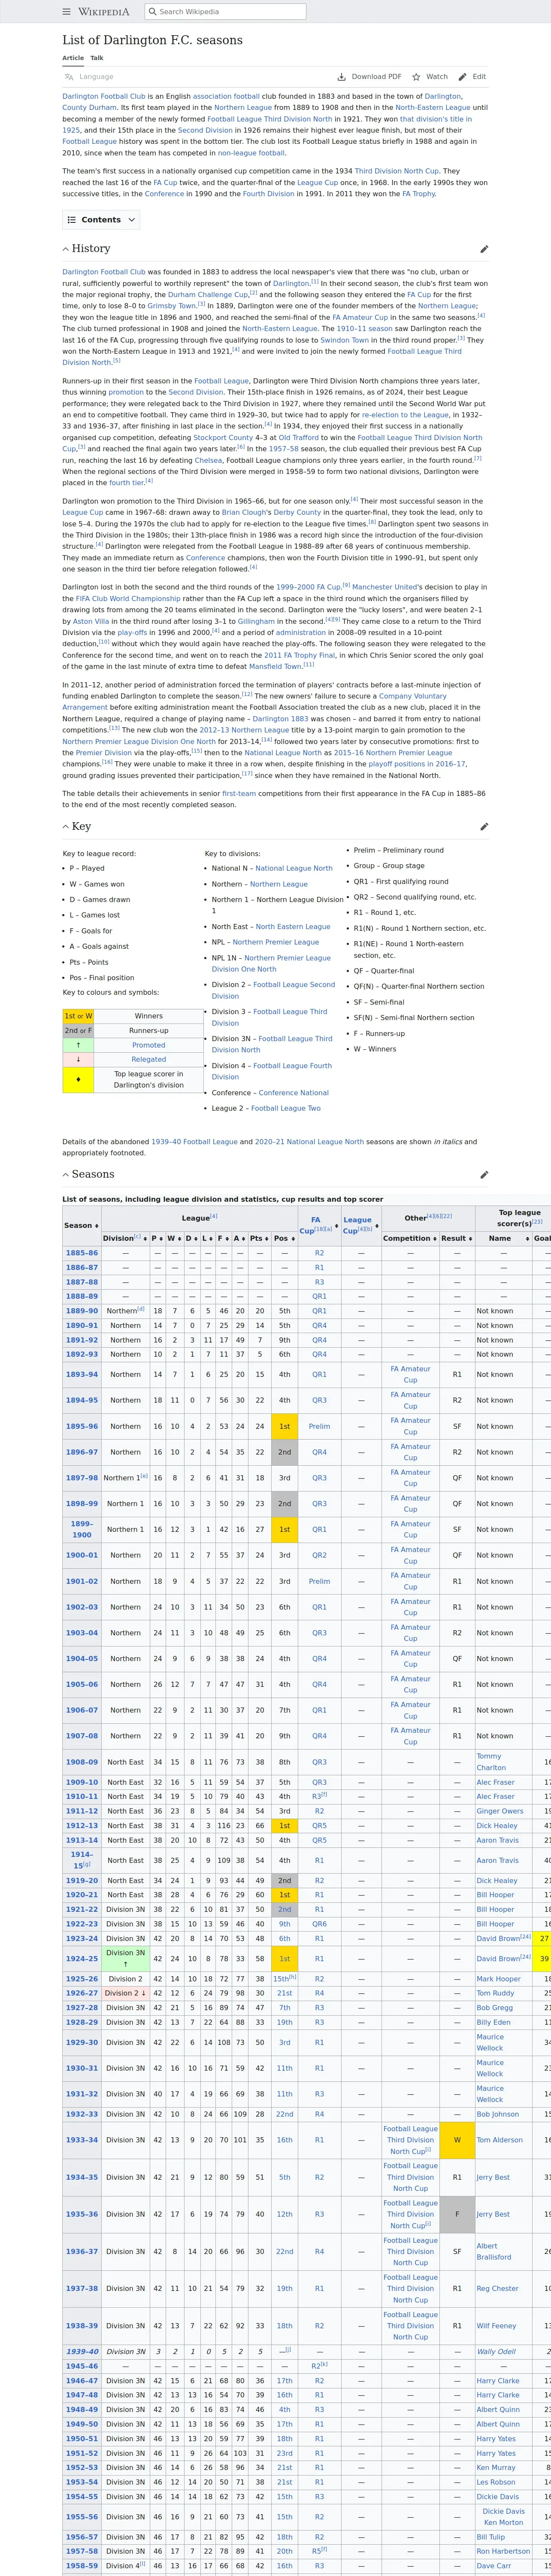The image size is (551, 2576).
Task: Click the Watch star icon
Action: point(416,77)
